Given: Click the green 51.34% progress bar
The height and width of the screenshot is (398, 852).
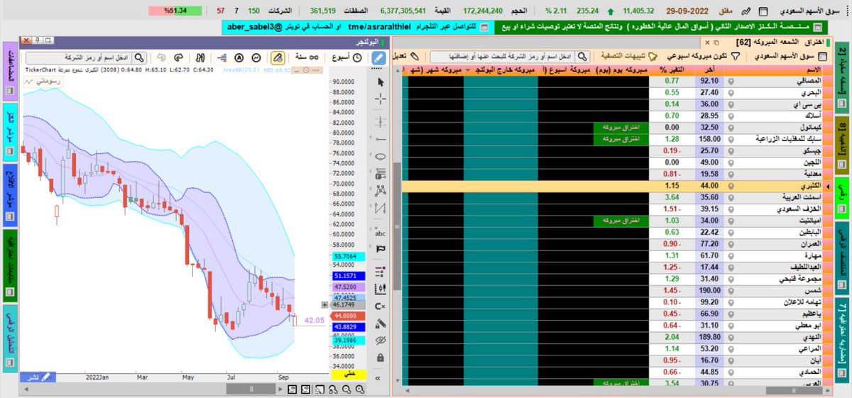Looking at the screenshot, I should coord(175,11).
